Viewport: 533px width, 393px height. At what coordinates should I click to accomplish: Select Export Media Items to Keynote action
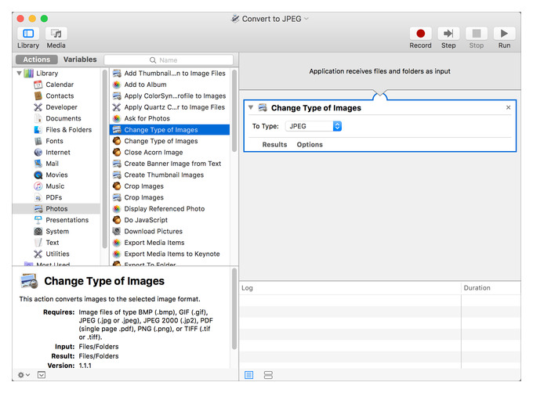(x=169, y=254)
